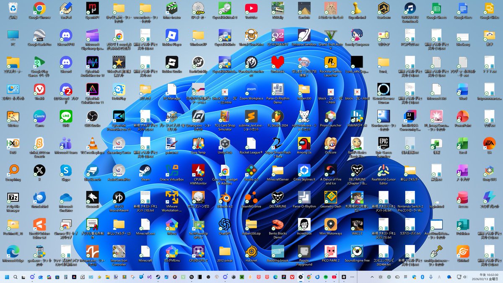
Task: Click the Bluetooth tray icon
Action: 422,277
